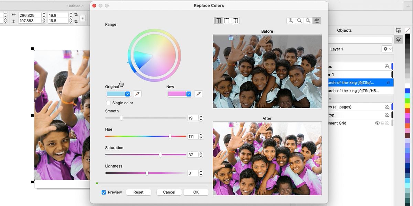
Task: Pick the Original color with its eyedropper
Action: pos(137,94)
